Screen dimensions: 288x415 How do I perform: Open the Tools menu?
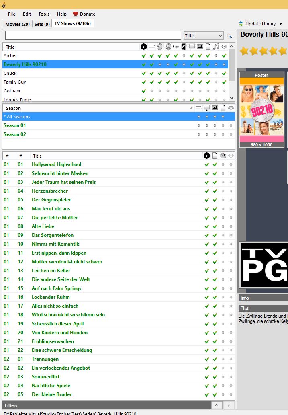(44, 14)
